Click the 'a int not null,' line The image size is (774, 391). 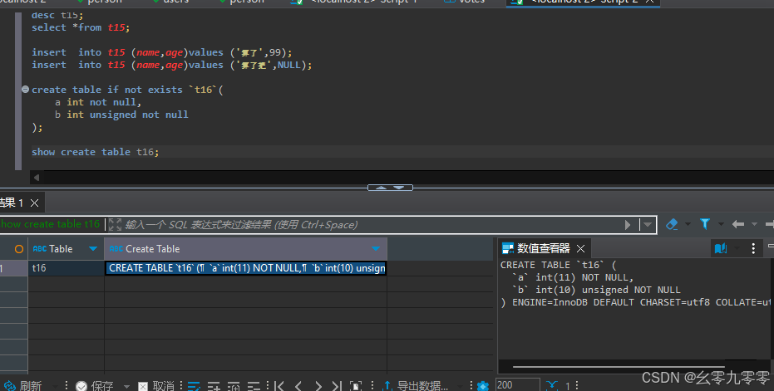tap(98, 102)
